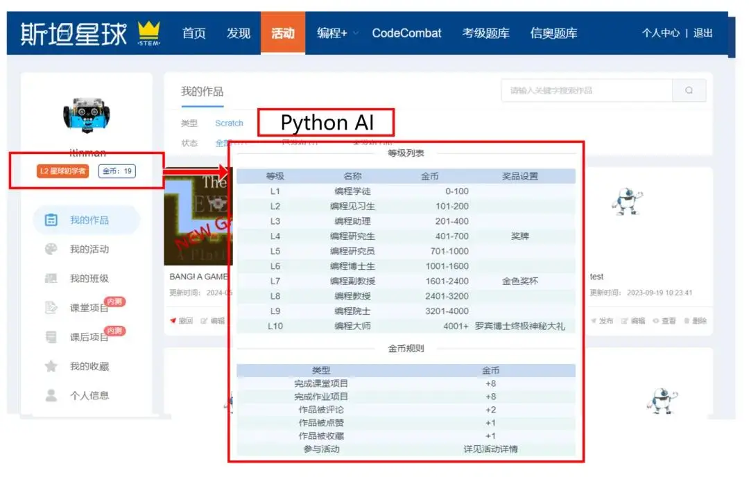Select the Scratch type filter
Viewport: 749px width, 477px height.
click(x=229, y=123)
